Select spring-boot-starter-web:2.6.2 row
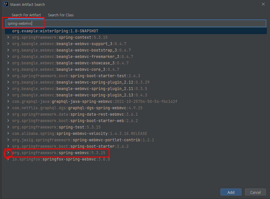The image size is (270, 199). pyautogui.click(x=136, y=121)
